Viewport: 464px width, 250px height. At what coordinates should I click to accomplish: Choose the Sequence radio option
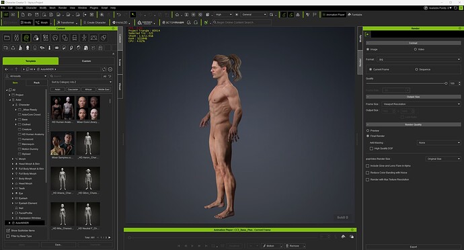point(416,69)
